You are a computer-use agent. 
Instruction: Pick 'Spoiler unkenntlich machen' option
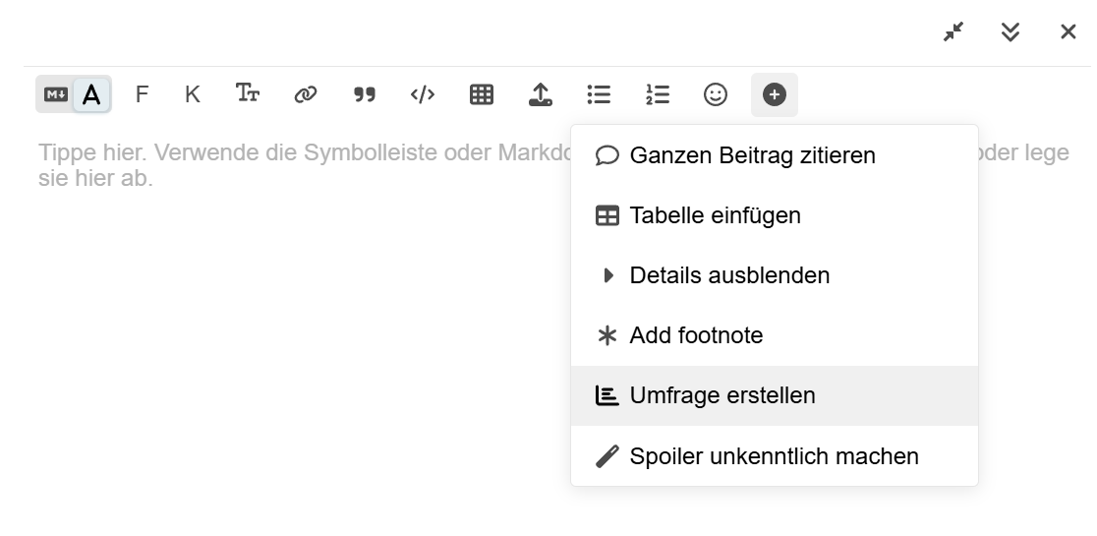[x=774, y=456]
